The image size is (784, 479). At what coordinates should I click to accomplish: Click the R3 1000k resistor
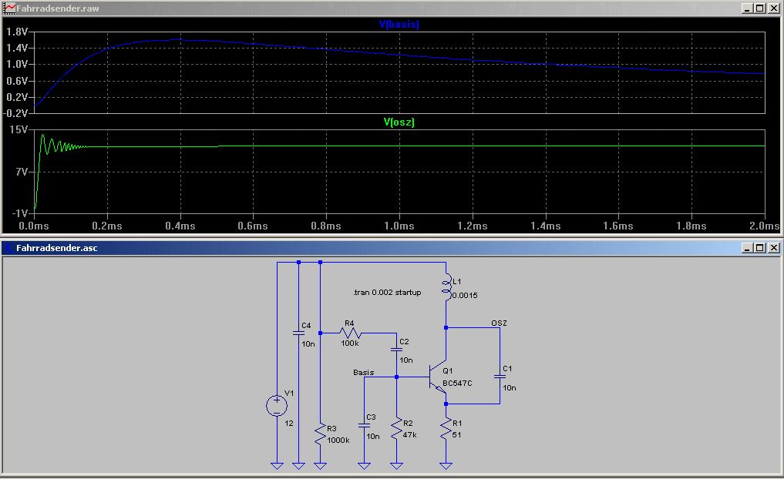[x=320, y=434]
